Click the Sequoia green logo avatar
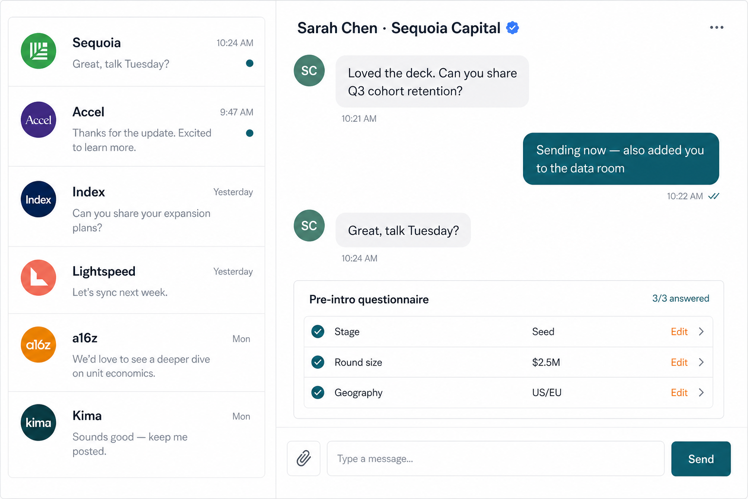Screen dimensions: 748x499 click(x=38, y=51)
